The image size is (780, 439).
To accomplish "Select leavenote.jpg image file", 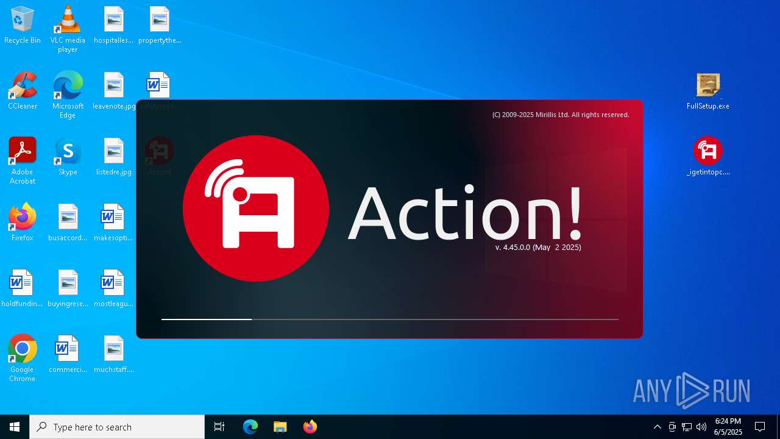I will 114,91.
